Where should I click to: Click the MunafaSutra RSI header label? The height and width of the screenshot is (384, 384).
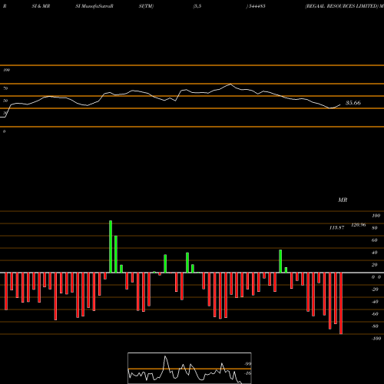click(x=94, y=6)
